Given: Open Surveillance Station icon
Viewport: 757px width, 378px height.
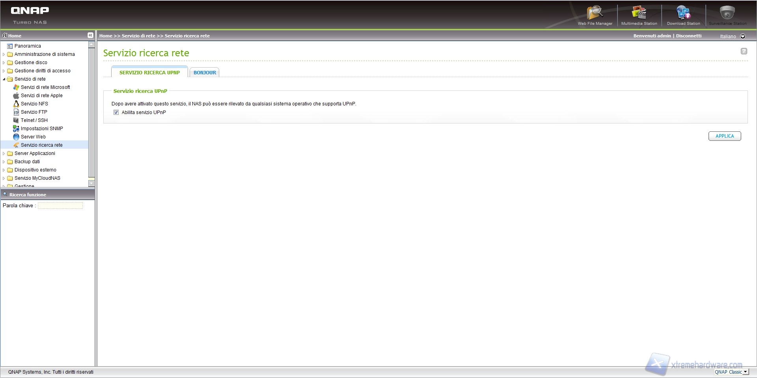Looking at the screenshot, I should [x=727, y=15].
